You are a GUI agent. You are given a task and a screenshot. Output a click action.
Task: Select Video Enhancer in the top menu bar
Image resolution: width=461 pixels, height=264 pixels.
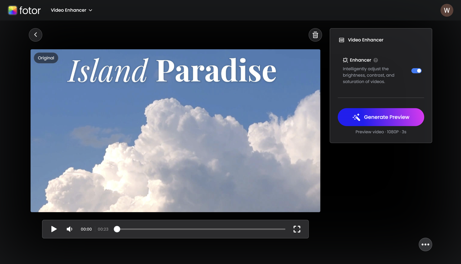tap(68, 10)
